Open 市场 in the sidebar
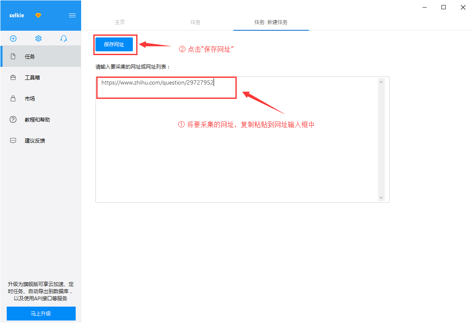The image size is (473, 323). point(41,98)
